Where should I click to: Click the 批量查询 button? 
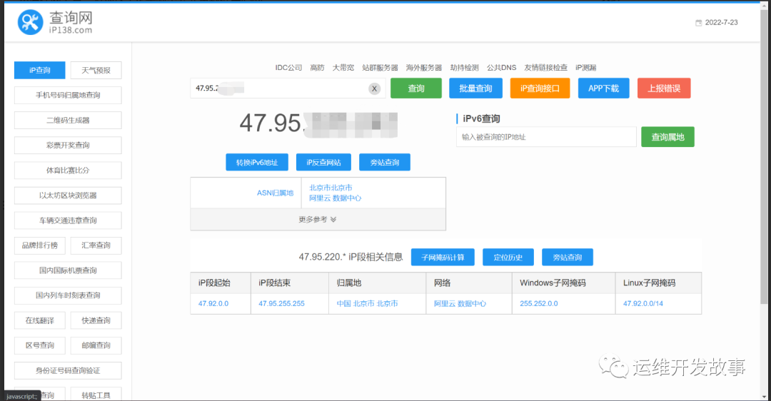pyautogui.click(x=475, y=88)
